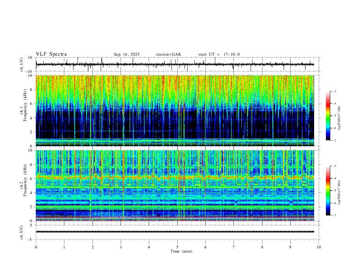Click the "start UT = 17:10:0" header text
Image resolution: width=359 pixels, height=277 pixels.
click(219, 54)
